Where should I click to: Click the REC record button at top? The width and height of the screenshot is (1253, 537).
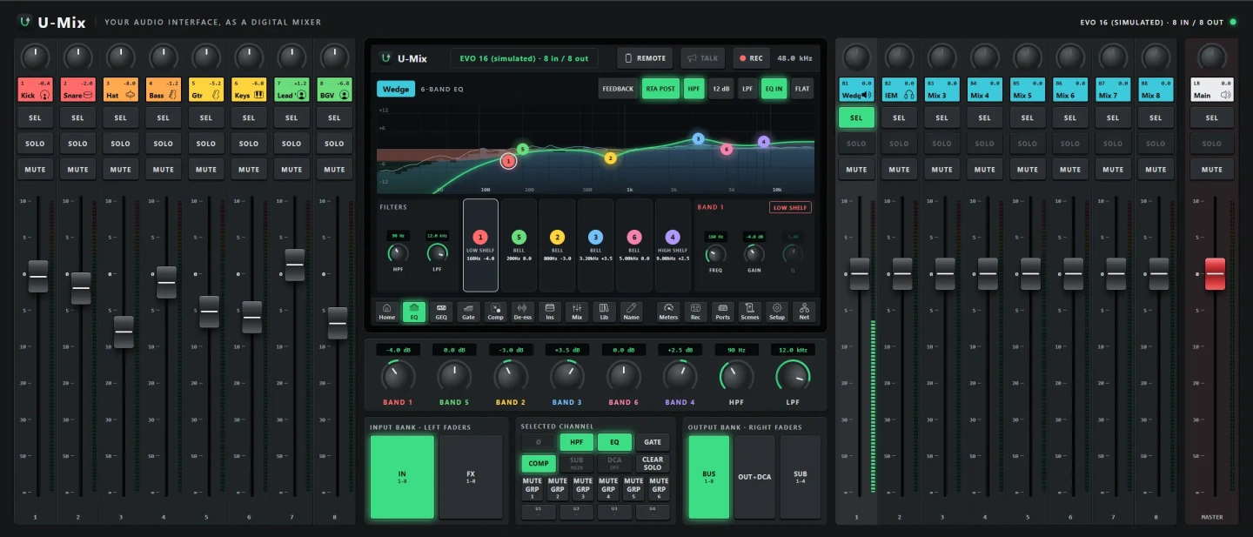pyautogui.click(x=751, y=58)
